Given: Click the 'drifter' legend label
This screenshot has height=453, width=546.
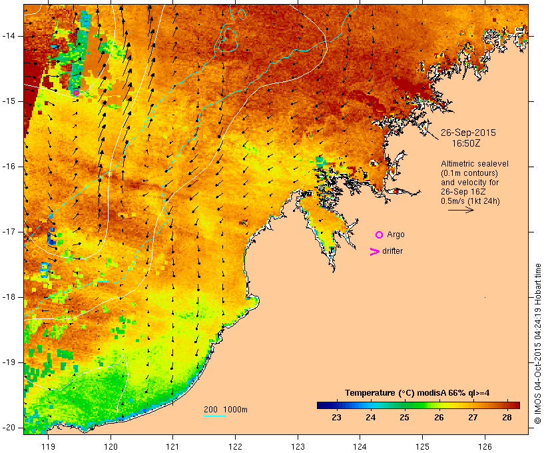Looking at the screenshot, I should point(392,251).
